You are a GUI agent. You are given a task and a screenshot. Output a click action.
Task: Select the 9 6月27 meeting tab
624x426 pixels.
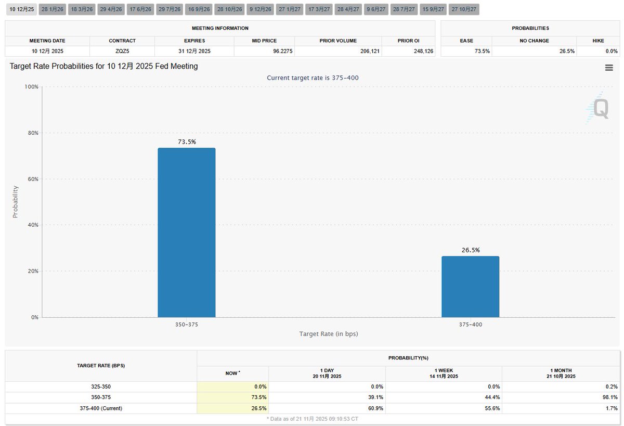[x=376, y=9]
